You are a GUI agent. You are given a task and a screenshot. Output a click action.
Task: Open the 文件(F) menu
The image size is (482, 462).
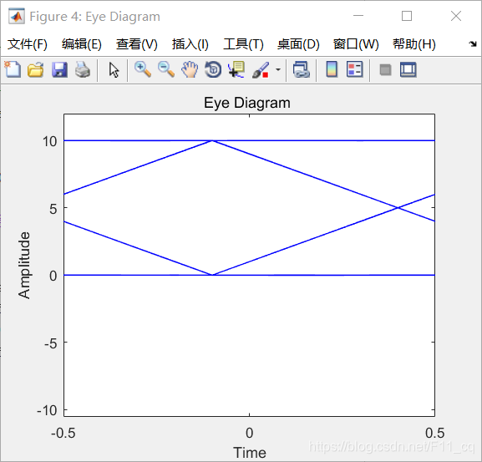point(28,44)
